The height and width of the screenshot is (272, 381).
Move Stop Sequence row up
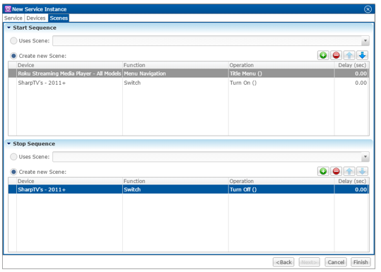click(349, 172)
